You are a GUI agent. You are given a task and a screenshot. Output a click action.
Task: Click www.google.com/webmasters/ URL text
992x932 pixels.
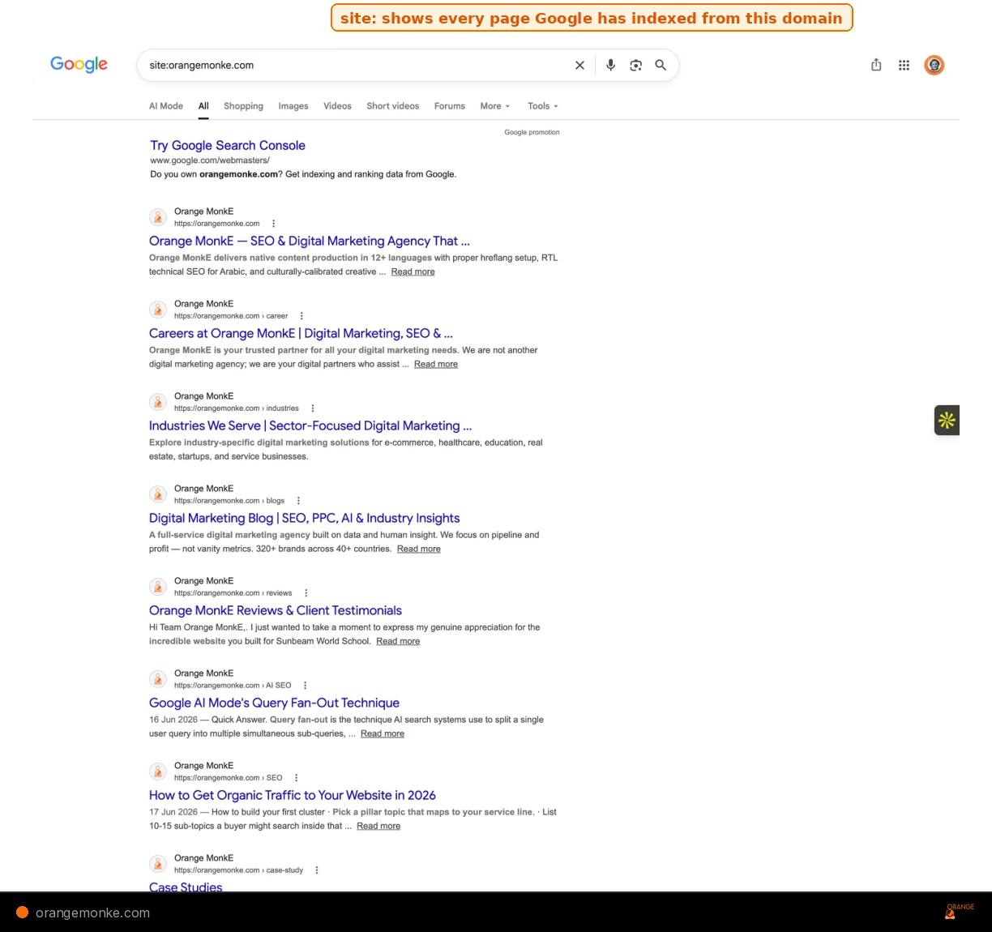(210, 160)
